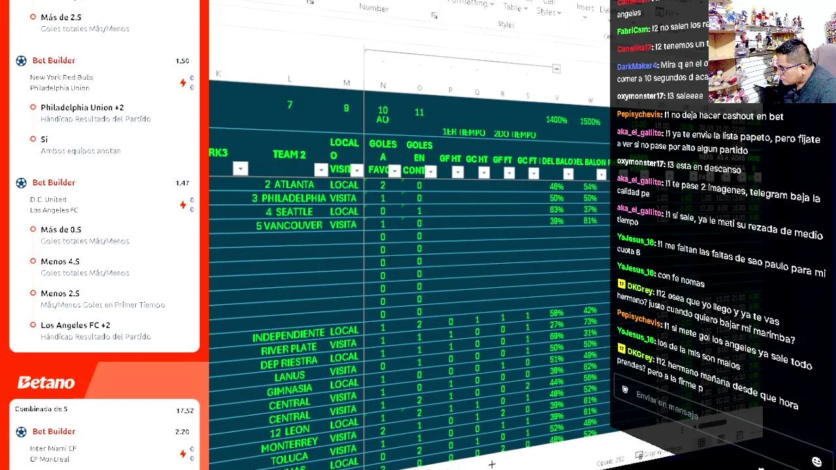The width and height of the screenshot is (836, 470).
Task: Click the TOLUCA team cell
Action: click(x=289, y=459)
